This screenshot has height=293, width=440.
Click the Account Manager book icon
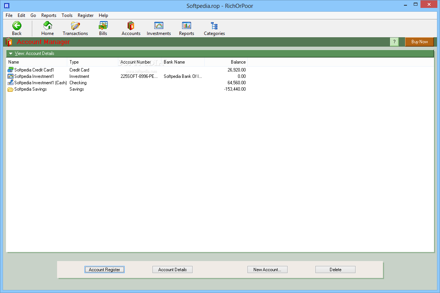[x=9, y=42]
